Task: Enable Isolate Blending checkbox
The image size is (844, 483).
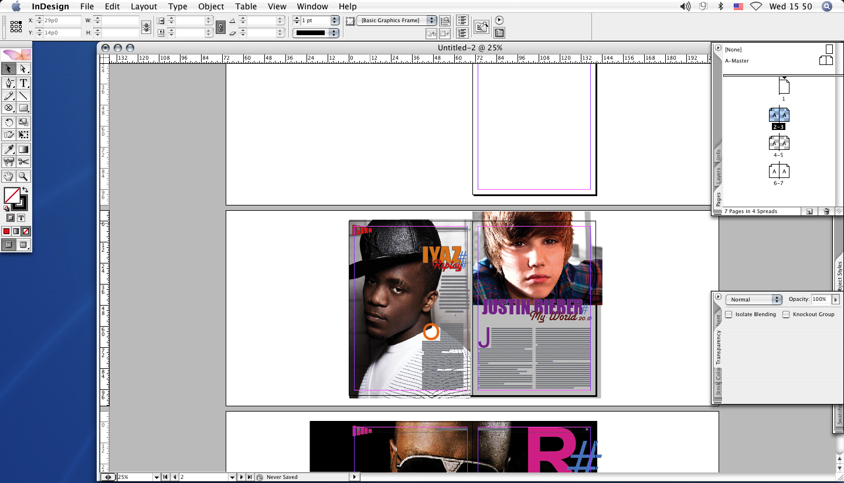Action: click(x=729, y=314)
